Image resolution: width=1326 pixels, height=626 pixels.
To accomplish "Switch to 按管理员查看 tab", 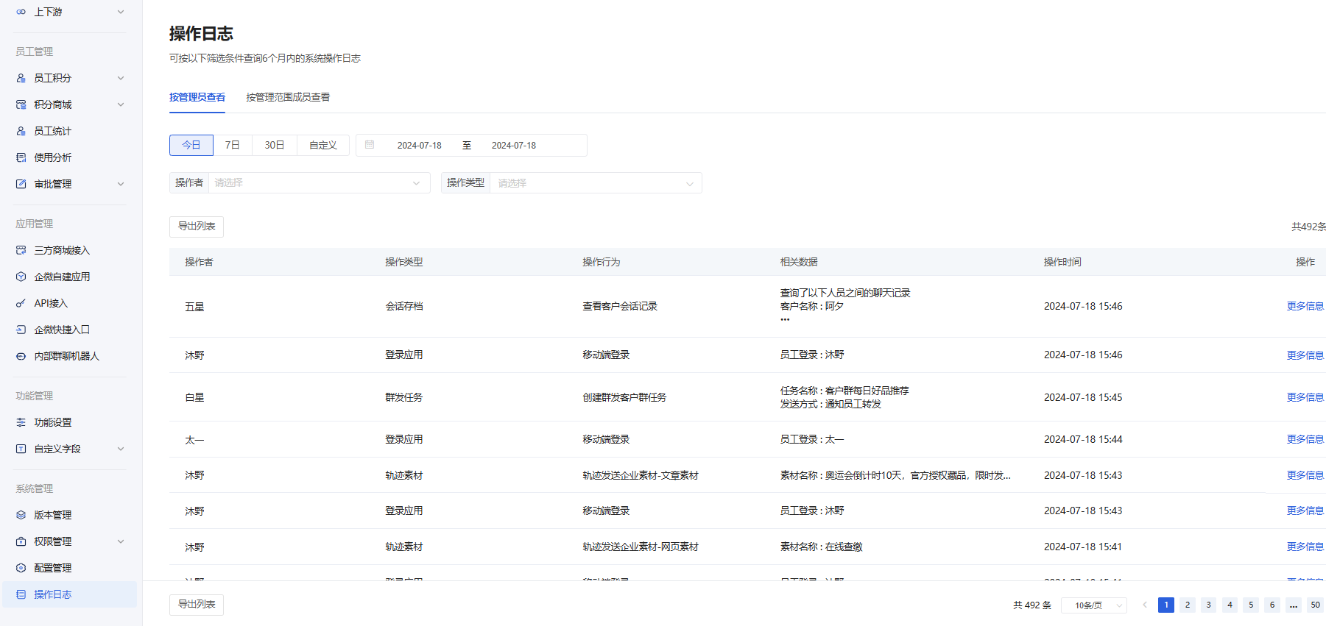I will coord(197,97).
